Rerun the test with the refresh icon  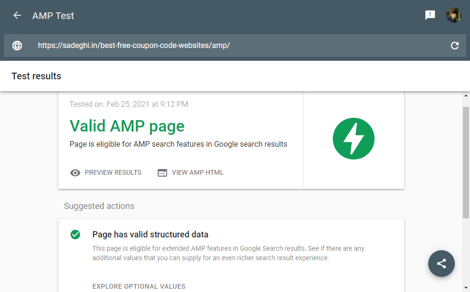pyautogui.click(x=455, y=46)
